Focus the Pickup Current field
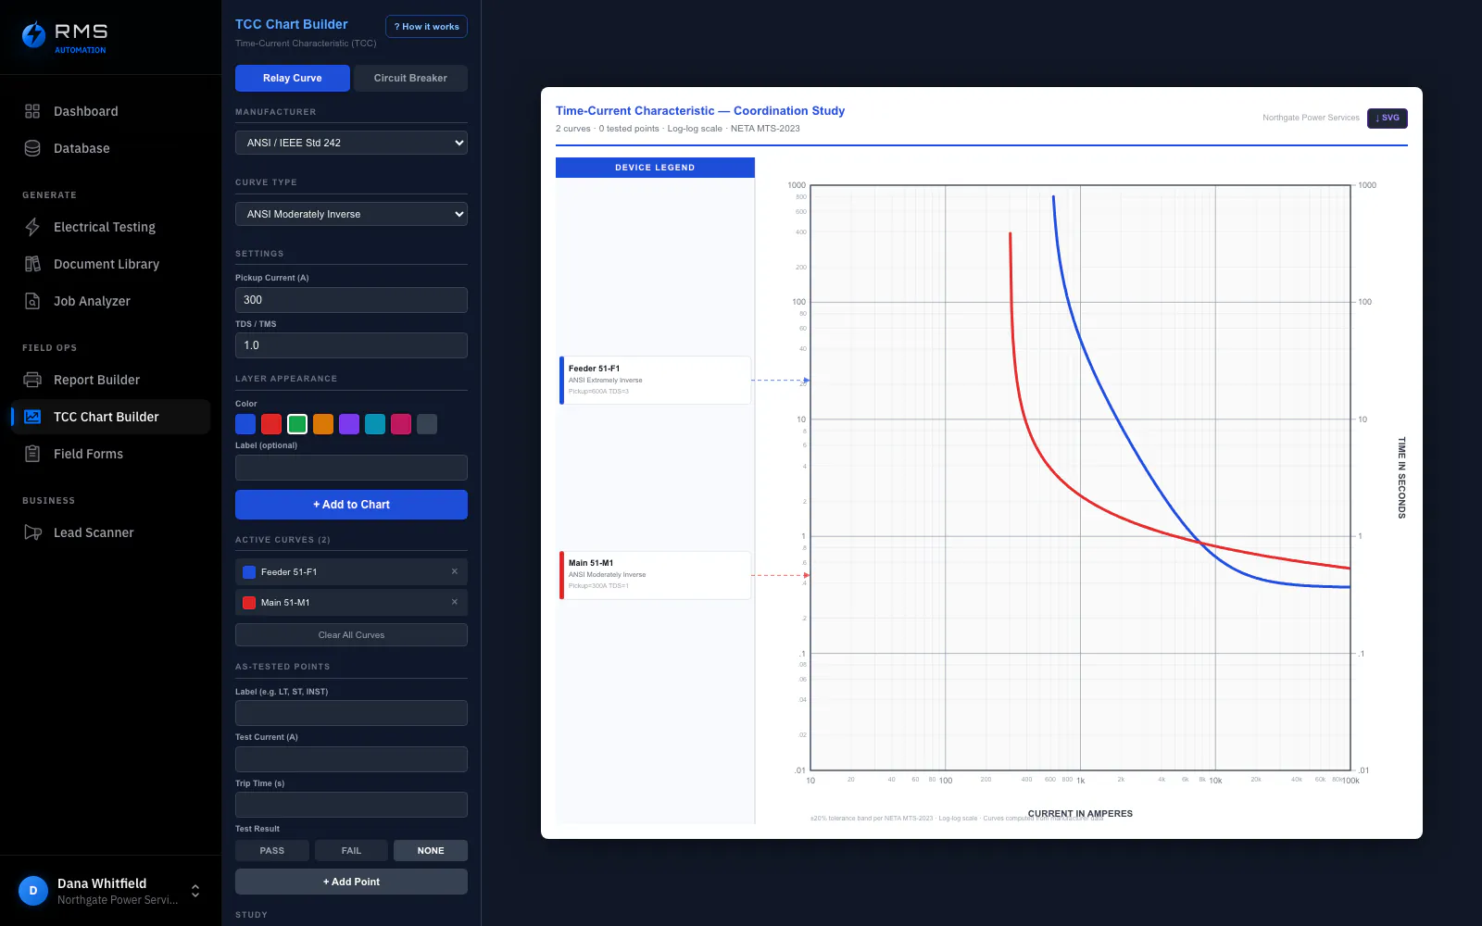Viewport: 1482px width, 926px height. tap(351, 300)
